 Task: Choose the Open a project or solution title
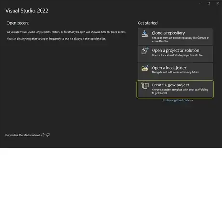coord(176,50)
